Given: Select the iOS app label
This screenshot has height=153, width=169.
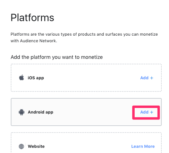Looking at the screenshot, I should pos(36,78).
